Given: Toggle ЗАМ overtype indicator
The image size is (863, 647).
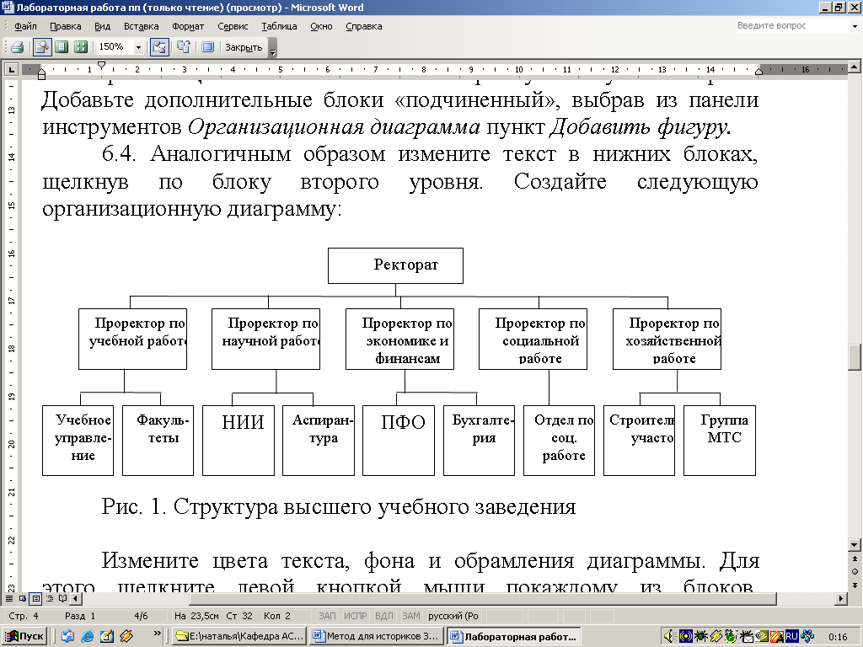Looking at the screenshot, I should [x=410, y=616].
